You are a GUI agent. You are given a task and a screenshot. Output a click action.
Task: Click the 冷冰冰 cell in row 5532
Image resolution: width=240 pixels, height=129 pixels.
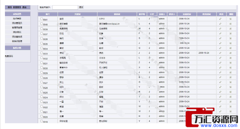click(102, 58)
